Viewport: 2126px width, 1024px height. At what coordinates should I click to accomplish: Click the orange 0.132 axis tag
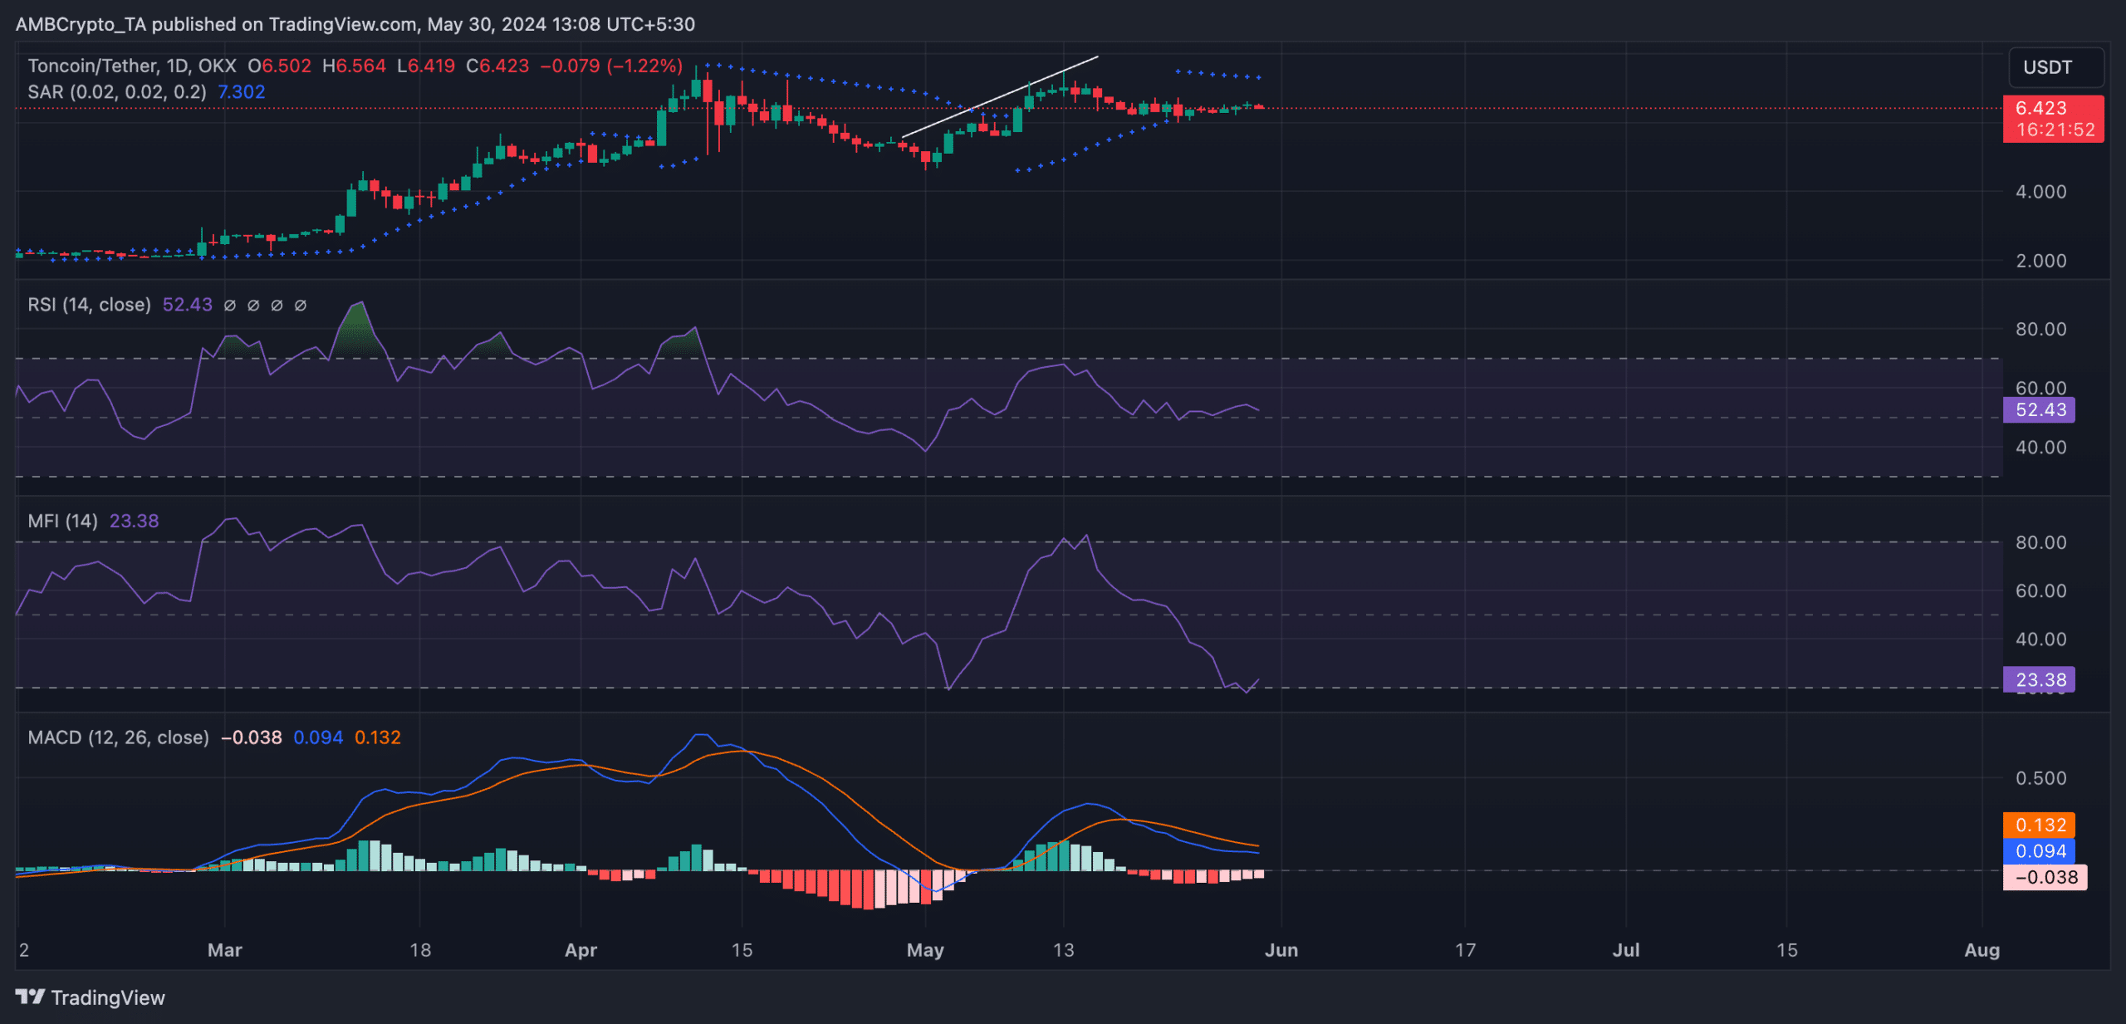click(2039, 825)
